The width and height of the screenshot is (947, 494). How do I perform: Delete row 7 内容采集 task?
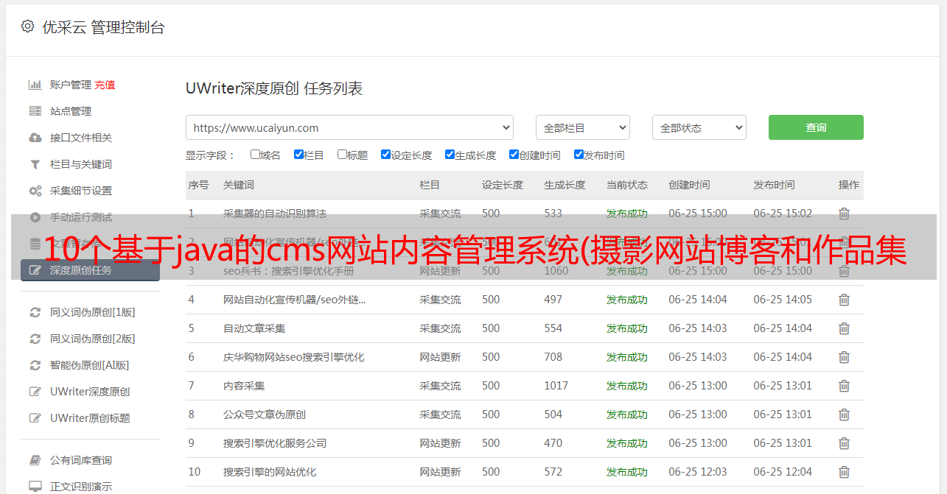coord(845,386)
